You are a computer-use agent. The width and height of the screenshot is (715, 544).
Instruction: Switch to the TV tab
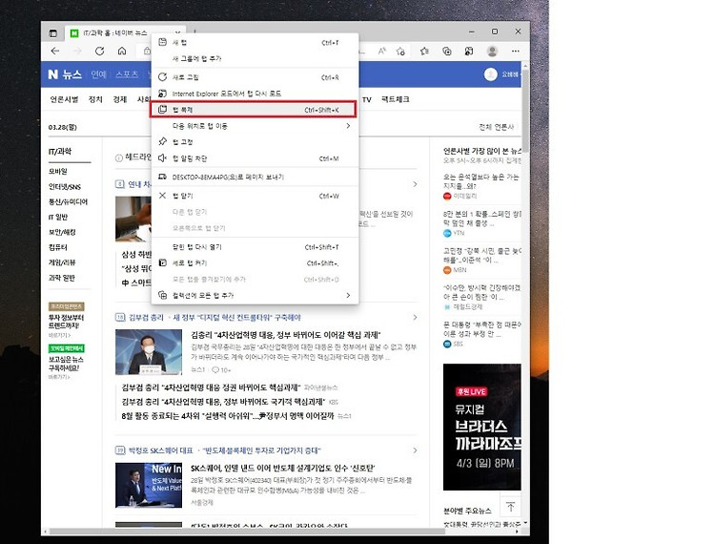click(x=367, y=99)
